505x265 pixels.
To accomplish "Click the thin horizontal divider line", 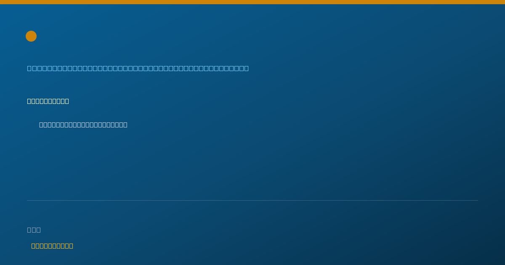I will coord(252,200).
